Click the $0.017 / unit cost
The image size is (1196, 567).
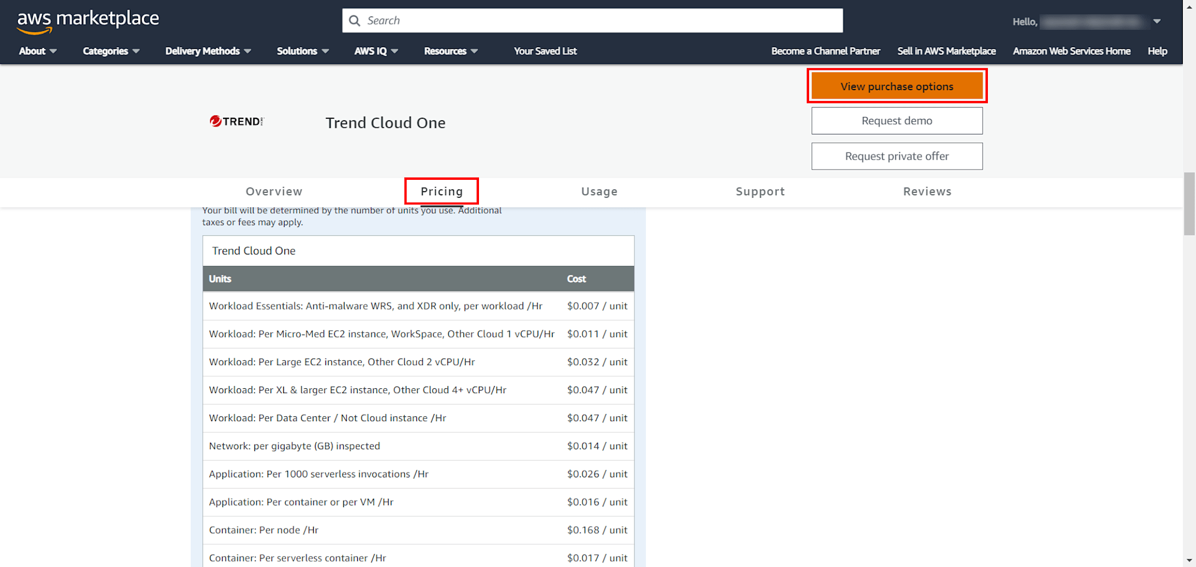click(597, 558)
